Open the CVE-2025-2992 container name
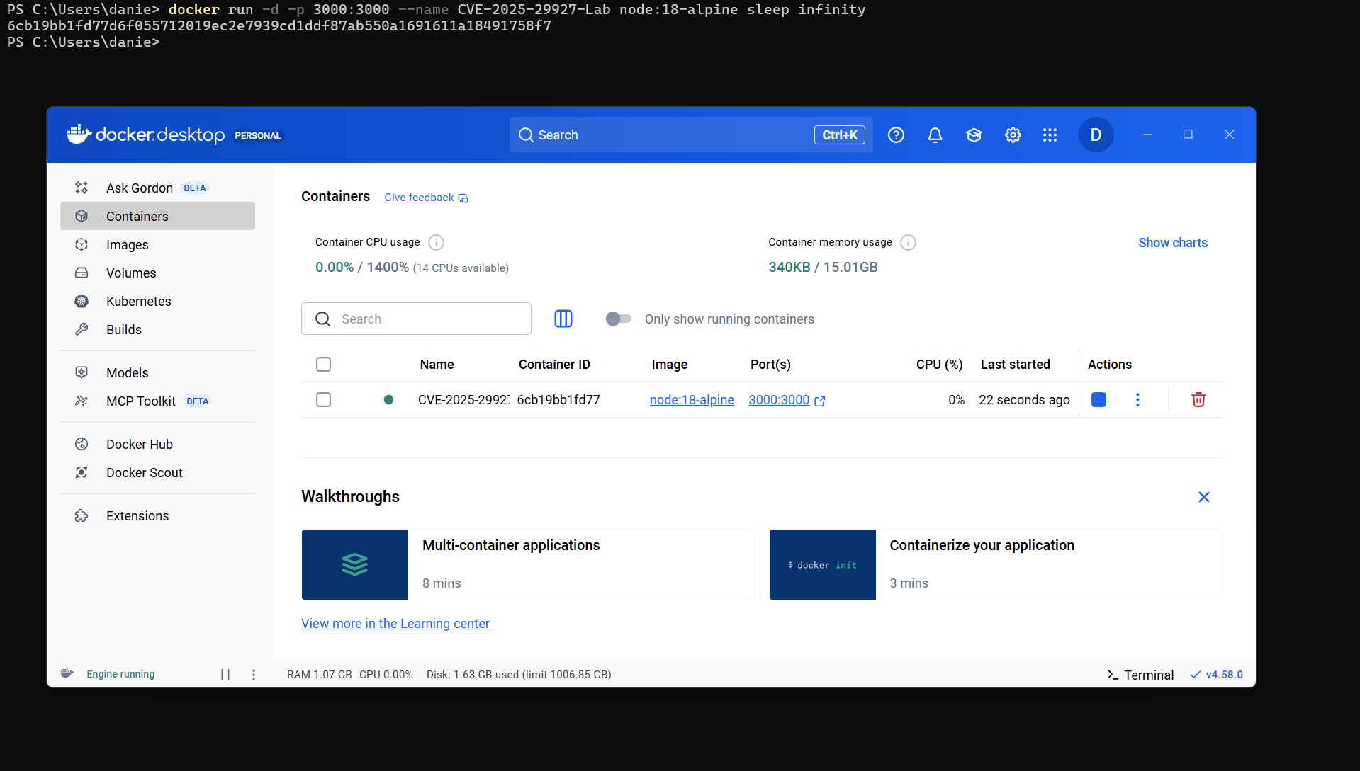This screenshot has height=771, width=1360. click(464, 400)
